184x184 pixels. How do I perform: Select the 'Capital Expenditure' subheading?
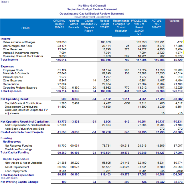tap(16, 159)
